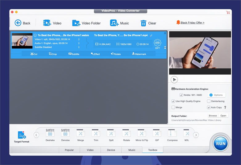Enable Deinterlacing checkbox

point(209,101)
